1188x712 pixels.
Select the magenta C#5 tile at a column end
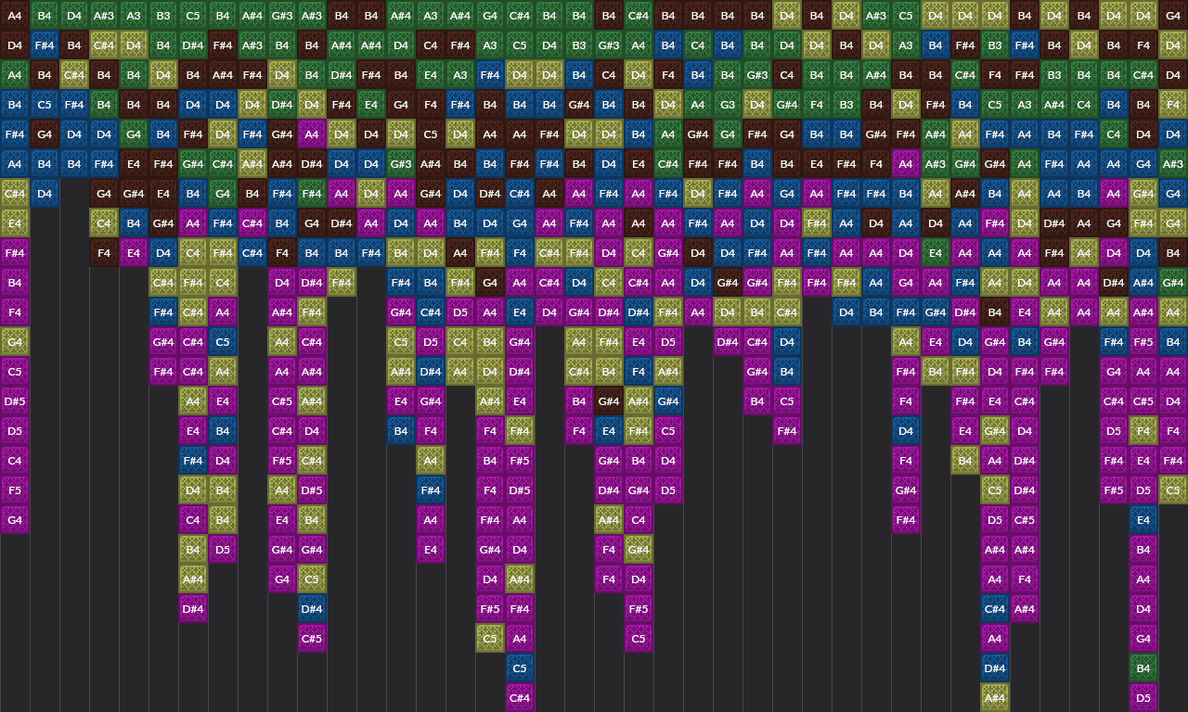[312, 638]
